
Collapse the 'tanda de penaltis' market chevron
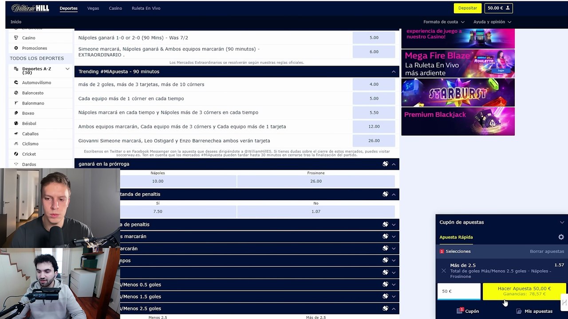pos(394,194)
